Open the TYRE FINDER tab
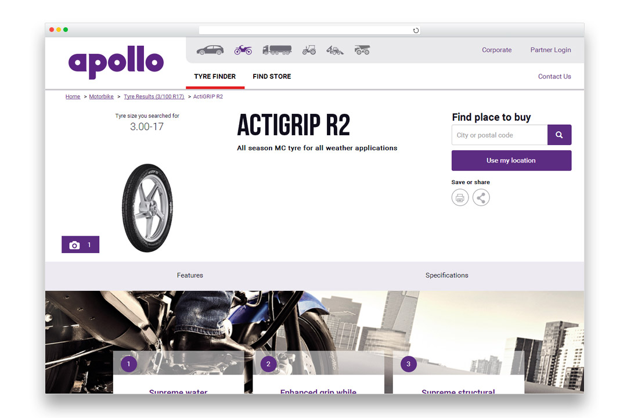This screenshot has height=418, width=627. click(215, 77)
